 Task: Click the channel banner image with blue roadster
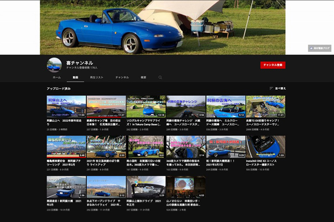[162, 27]
